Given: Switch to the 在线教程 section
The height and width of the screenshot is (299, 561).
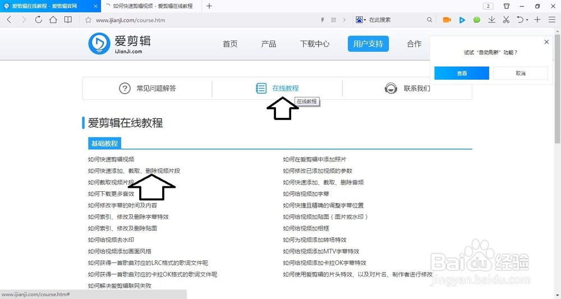Looking at the screenshot, I should (277, 88).
